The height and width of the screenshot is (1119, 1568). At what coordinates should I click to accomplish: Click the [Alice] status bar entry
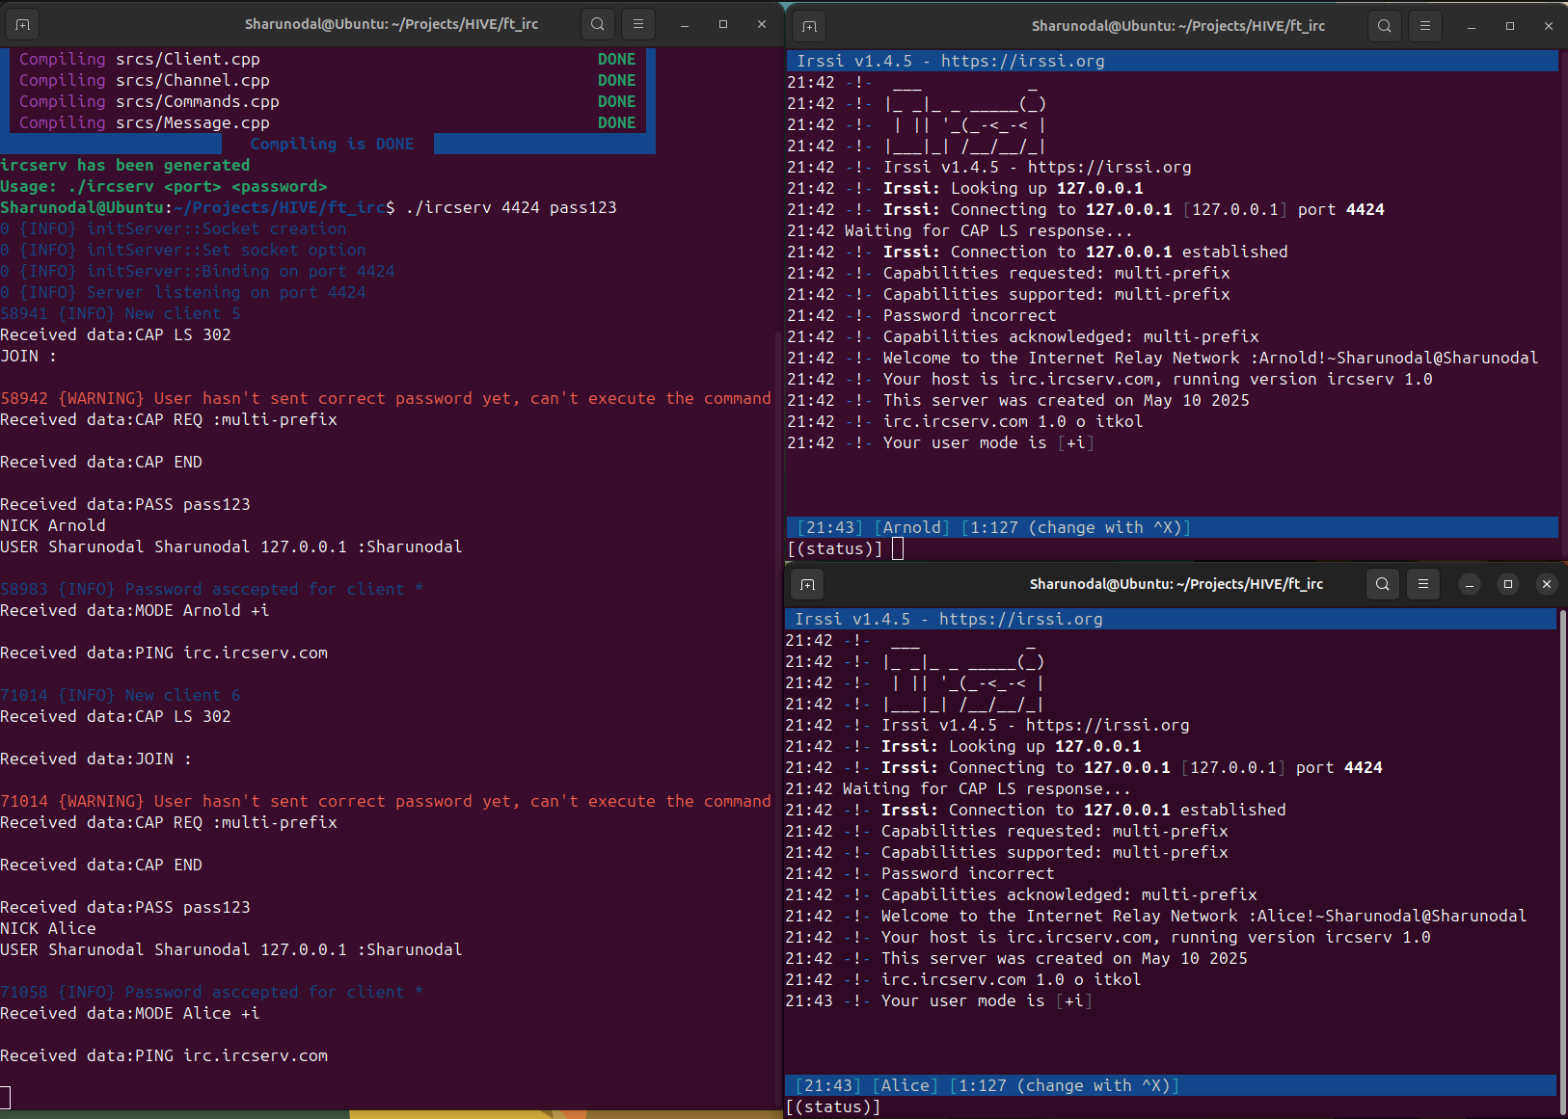point(906,1085)
